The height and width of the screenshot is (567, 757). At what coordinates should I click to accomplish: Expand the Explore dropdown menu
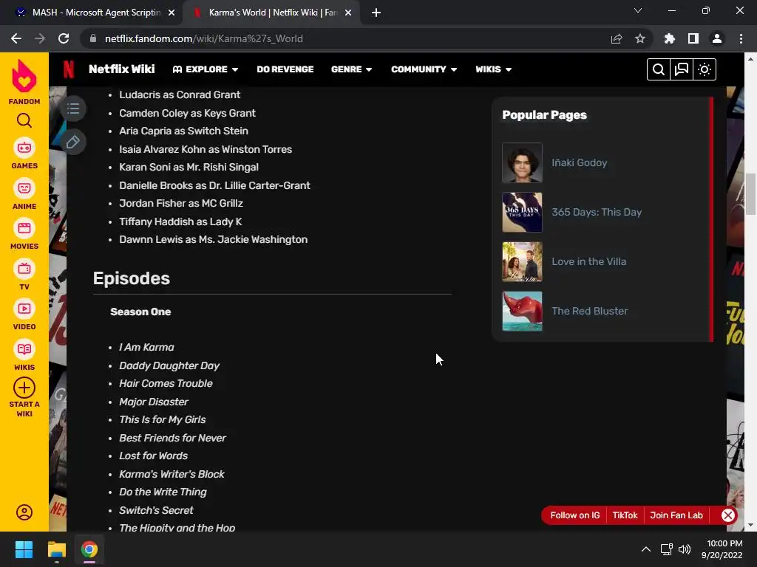(206, 69)
